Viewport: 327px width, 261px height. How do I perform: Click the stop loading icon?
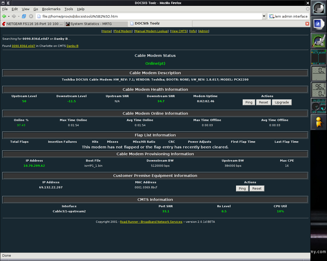coord(31,16)
